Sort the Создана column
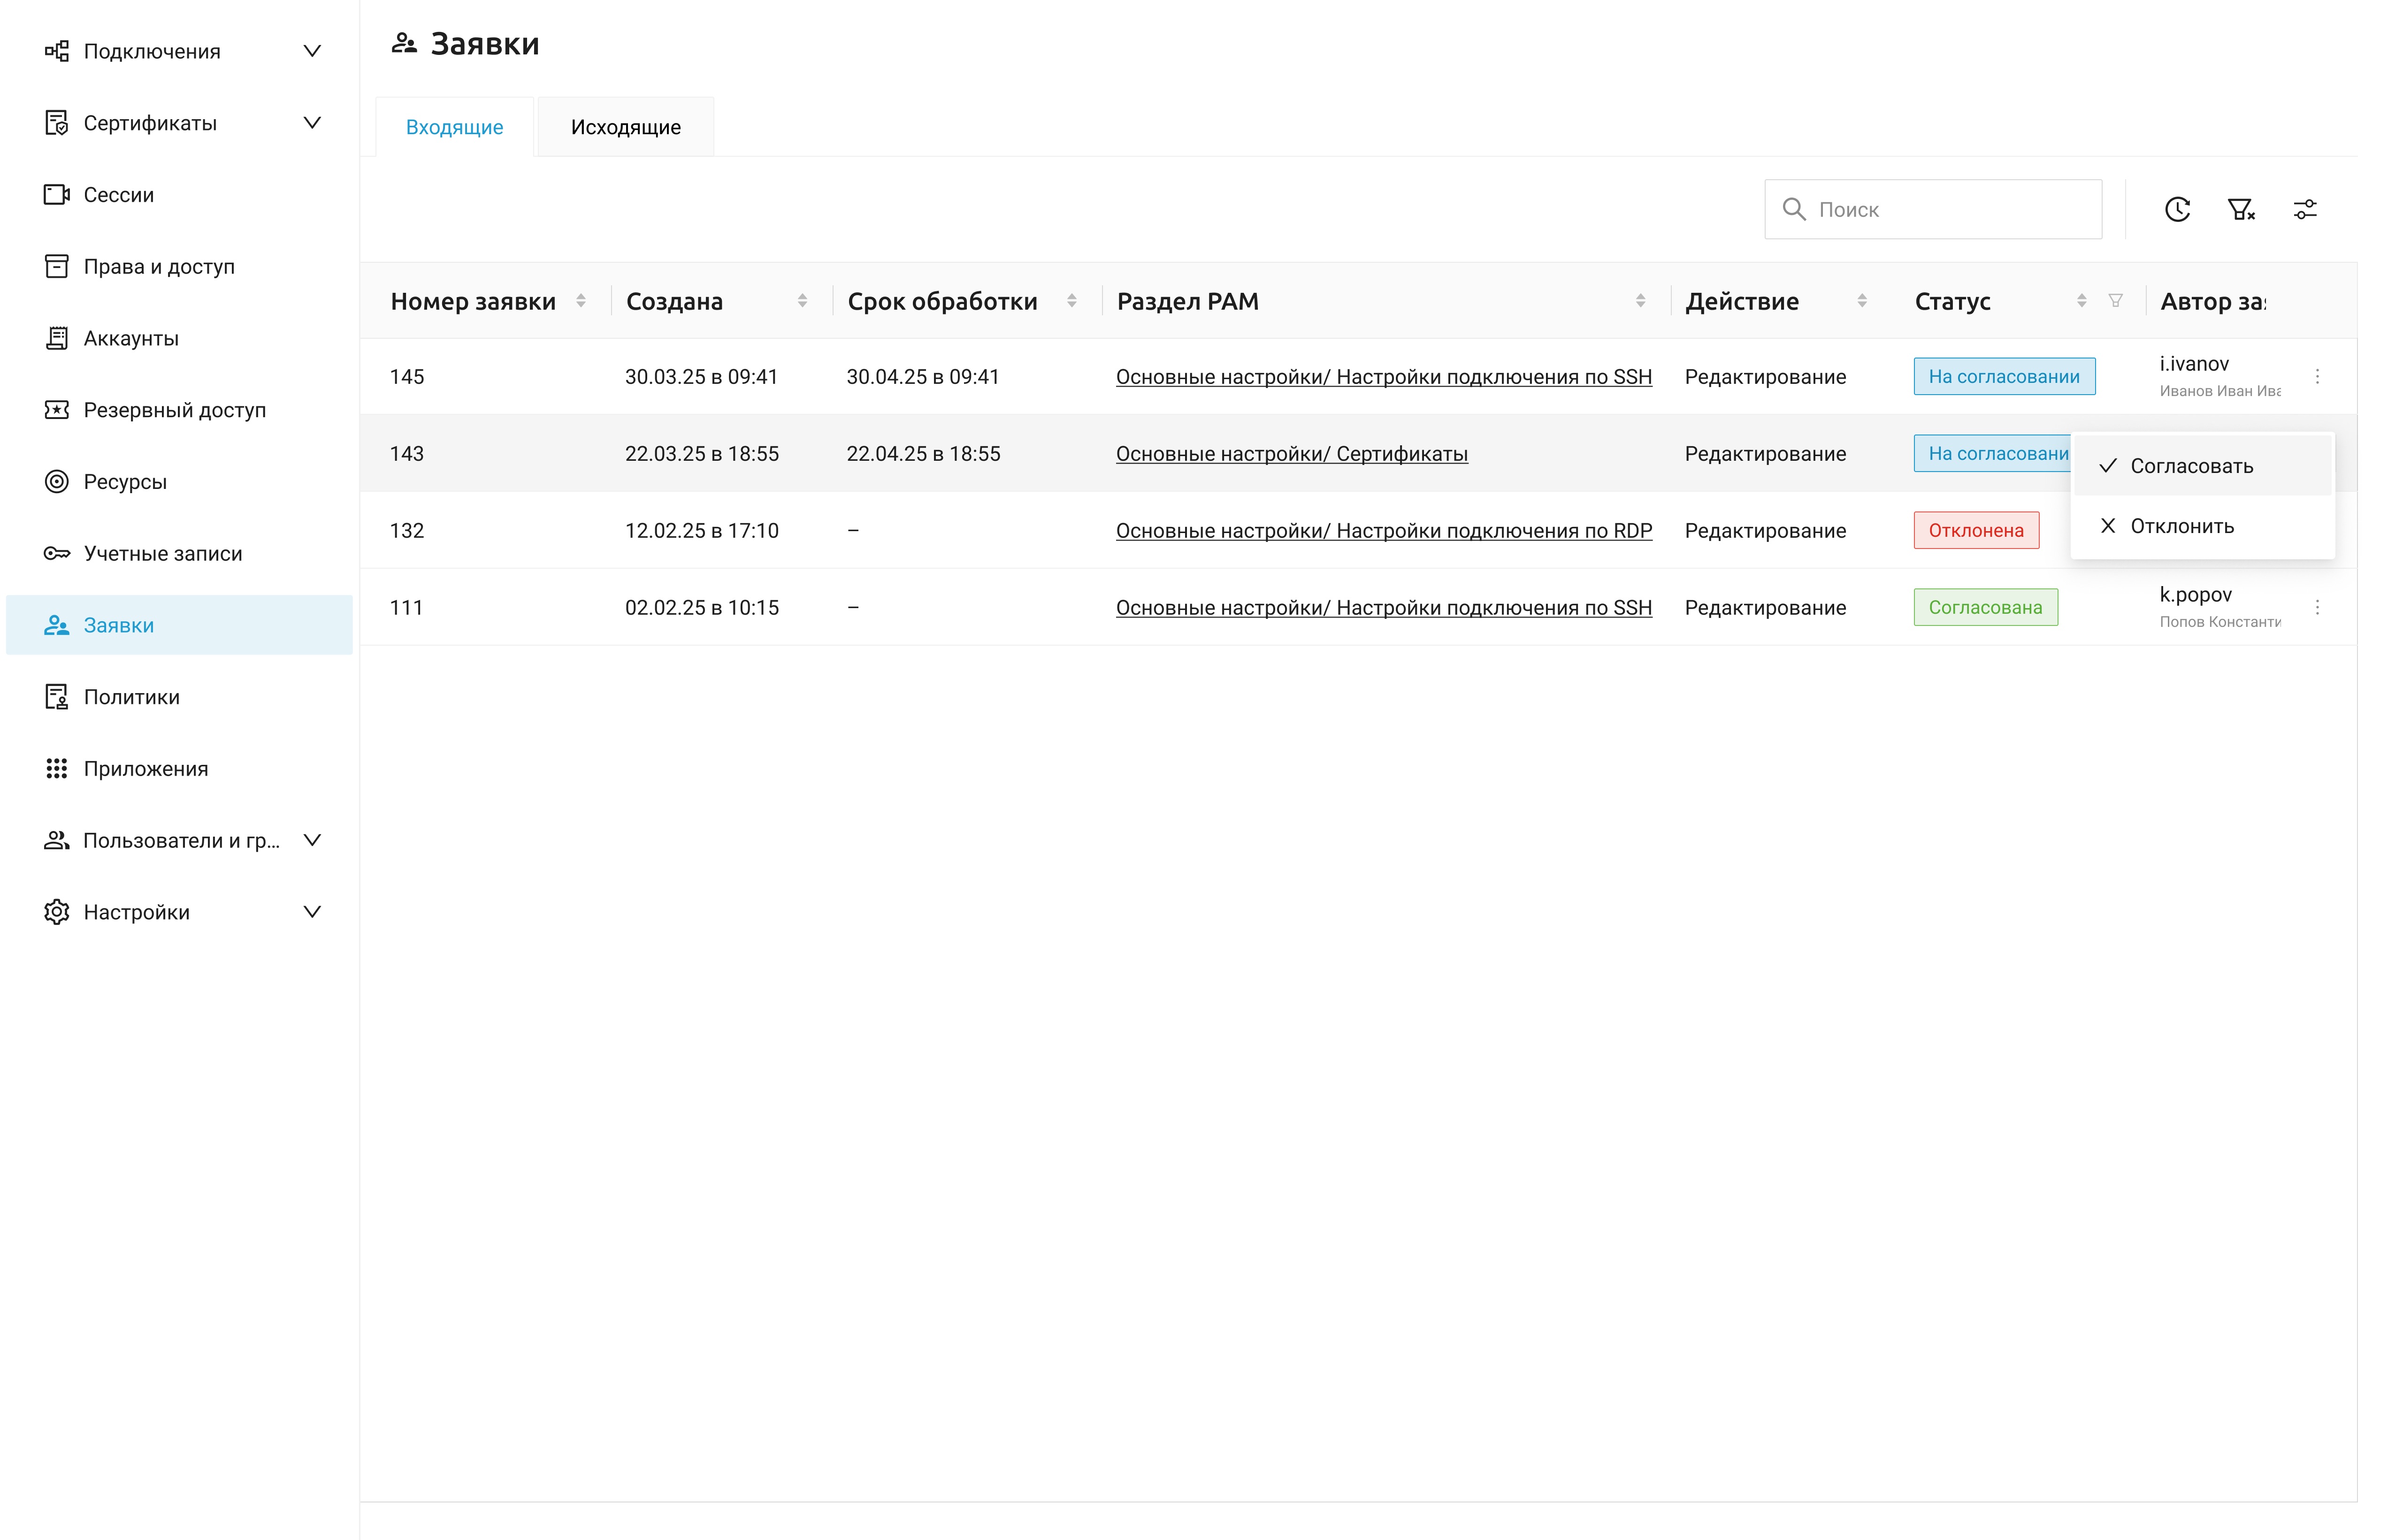The width and height of the screenshot is (2403, 1540). pyautogui.click(x=802, y=301)
